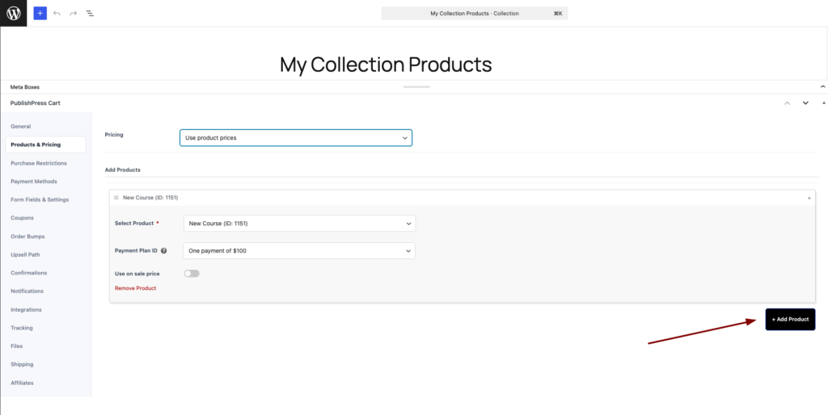Viewport: 828px width, 415px height.
Task: Click the Remove Product link
Action: (x=135, y=288)
